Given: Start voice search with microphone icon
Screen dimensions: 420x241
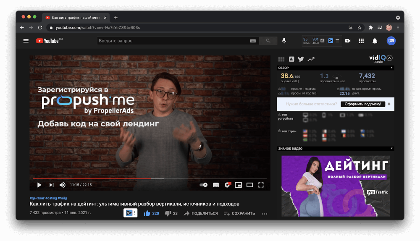Looking at the screenshot, I should click(x=284, y=41).
